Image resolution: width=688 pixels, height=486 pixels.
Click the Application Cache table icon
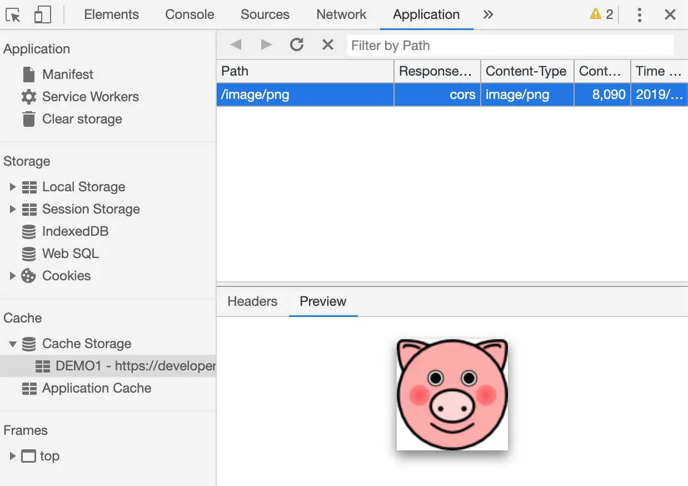click(x=29, y=389)
